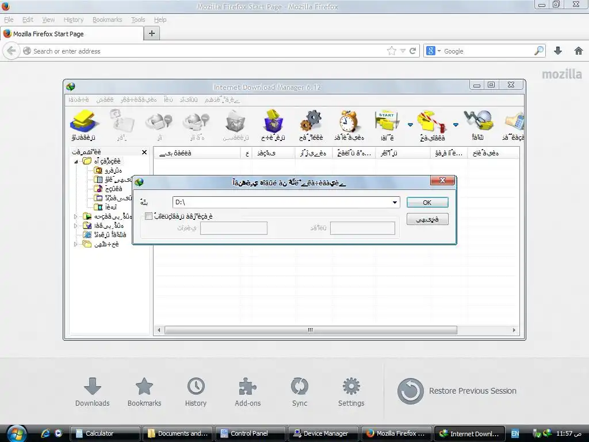The image size is (589, 442).
Task: Expand the green arrow folder tree node
Action: (x=75, y=216)
